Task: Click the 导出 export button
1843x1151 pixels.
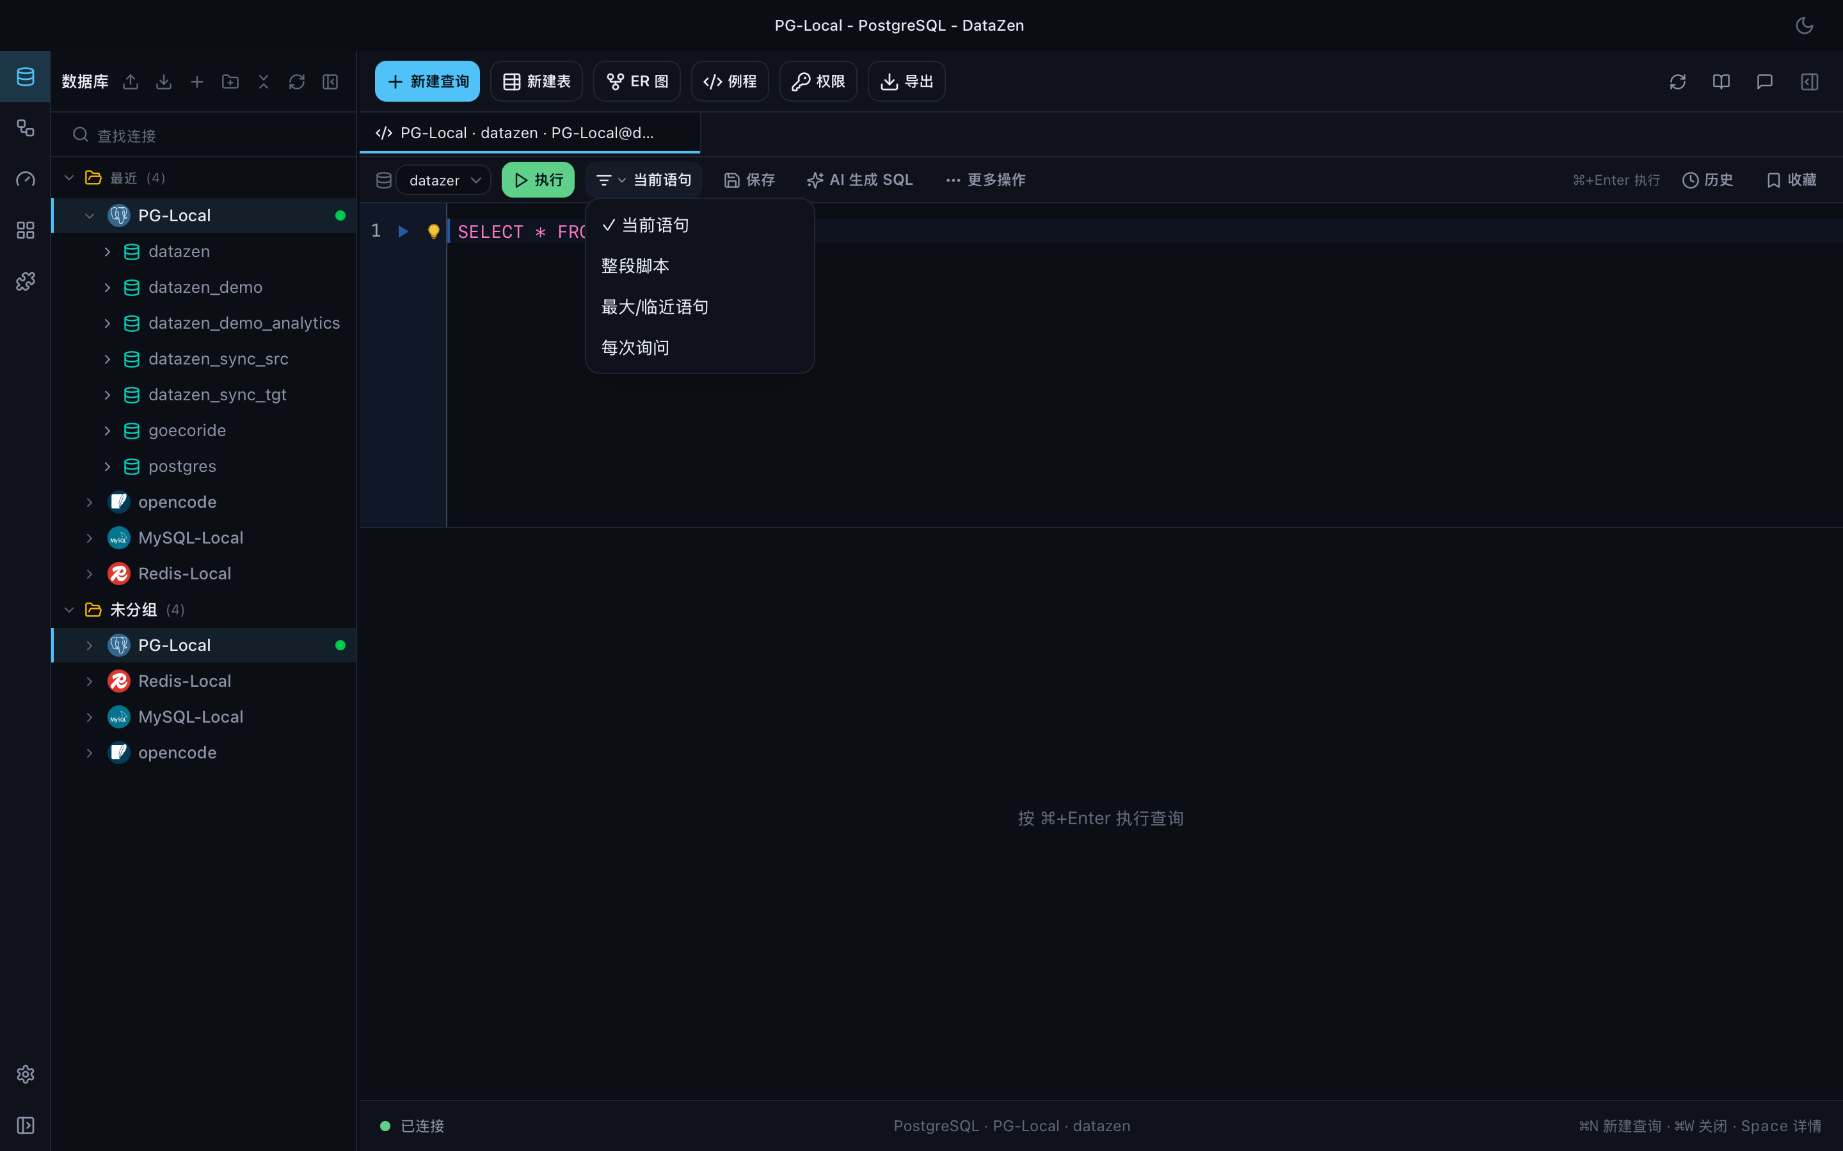Action: pos(906,81)
